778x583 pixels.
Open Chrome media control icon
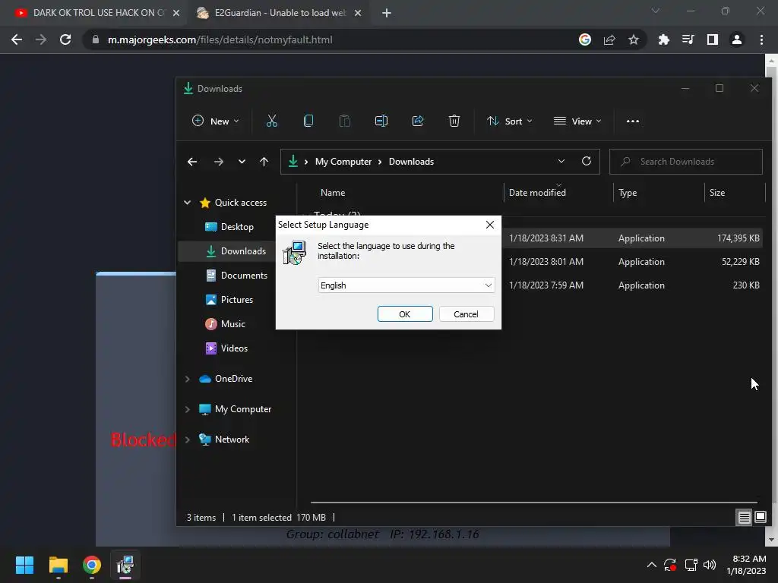688,39
